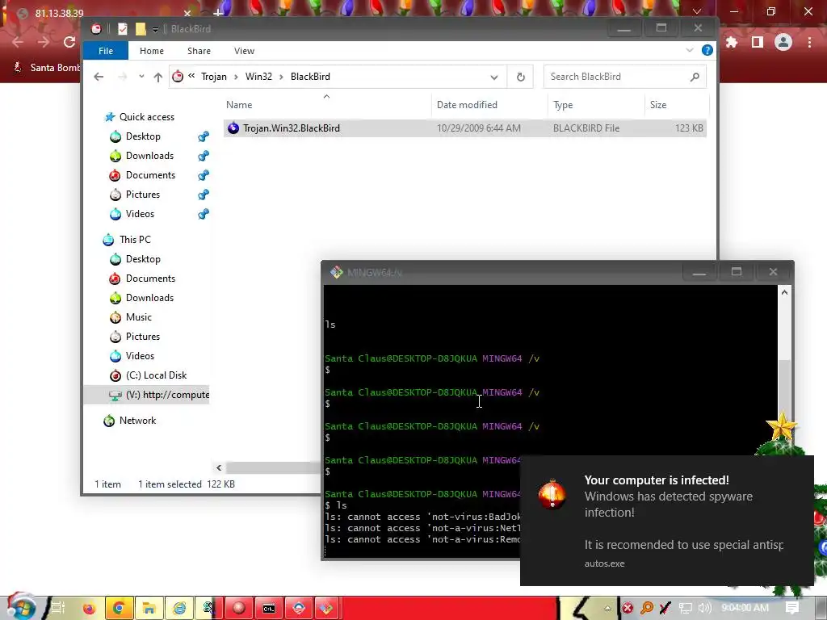Image resolution: width=827 pixels, height=620 pixels.
Task: Select Quick access in navigation pane
Action: pos(147,117)
